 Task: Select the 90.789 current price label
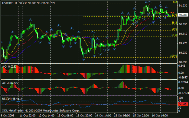[183, 15]
